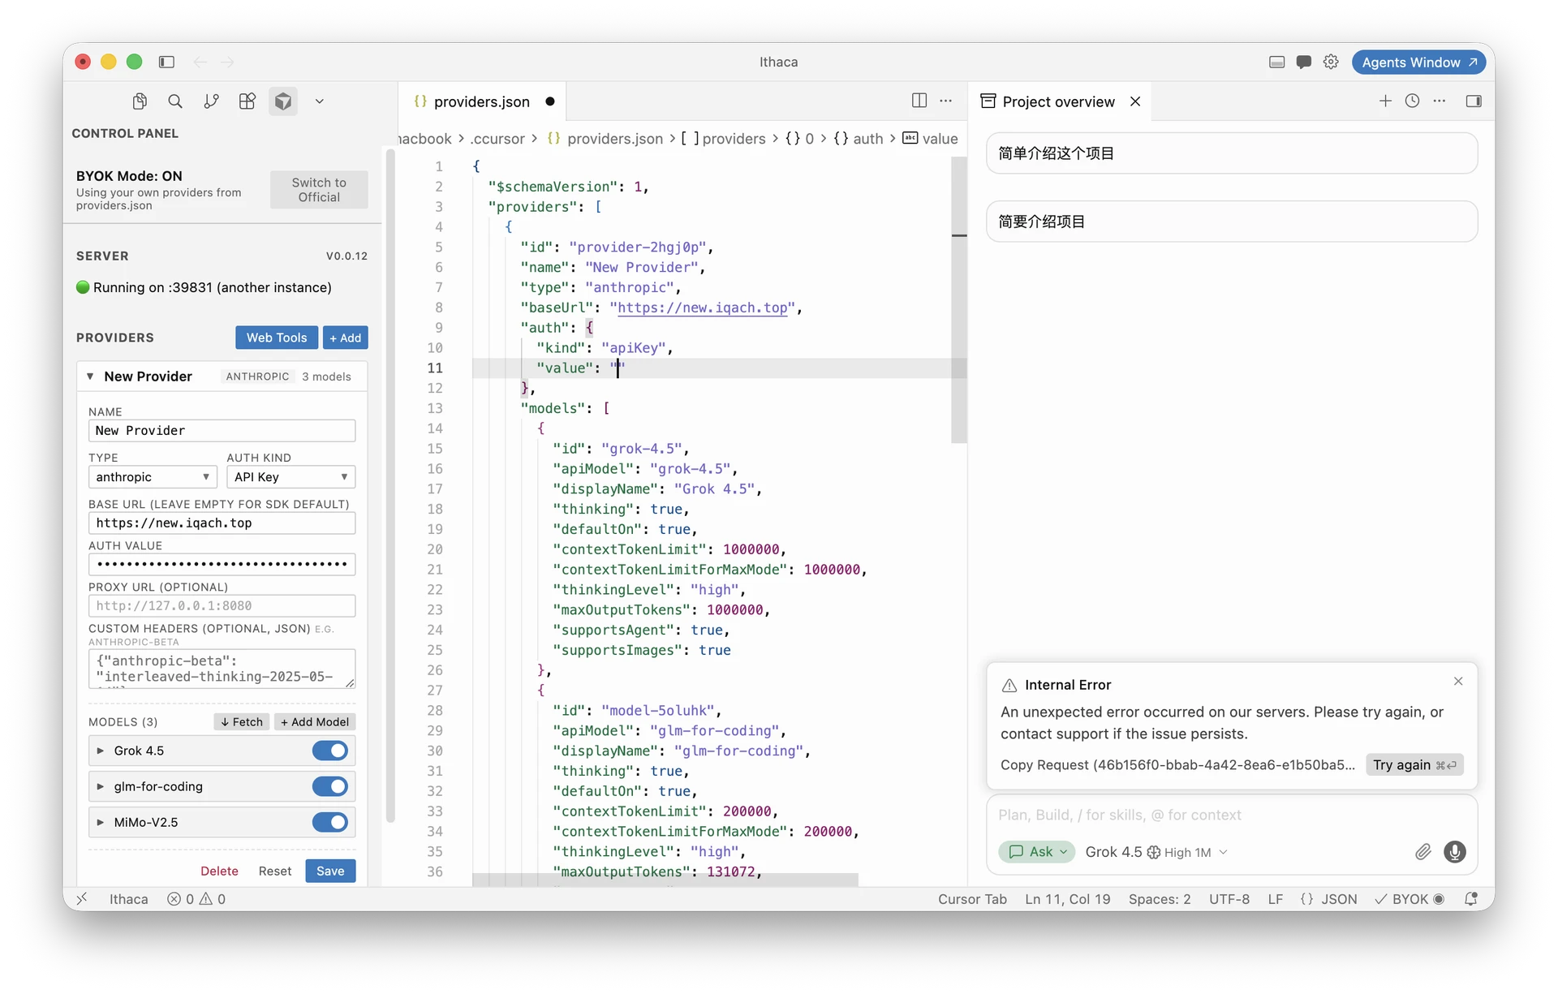Disable the MiMo-V2.5 model toggle
This screenshot has height=994, width=1558.
pos(330,822)
